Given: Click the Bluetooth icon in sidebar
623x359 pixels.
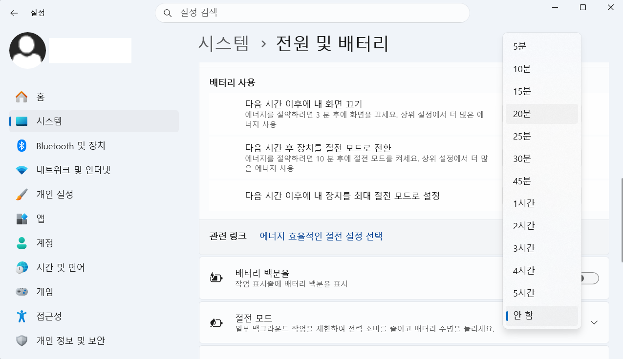Looking at the screenshot, I should (x=21, y=146).
